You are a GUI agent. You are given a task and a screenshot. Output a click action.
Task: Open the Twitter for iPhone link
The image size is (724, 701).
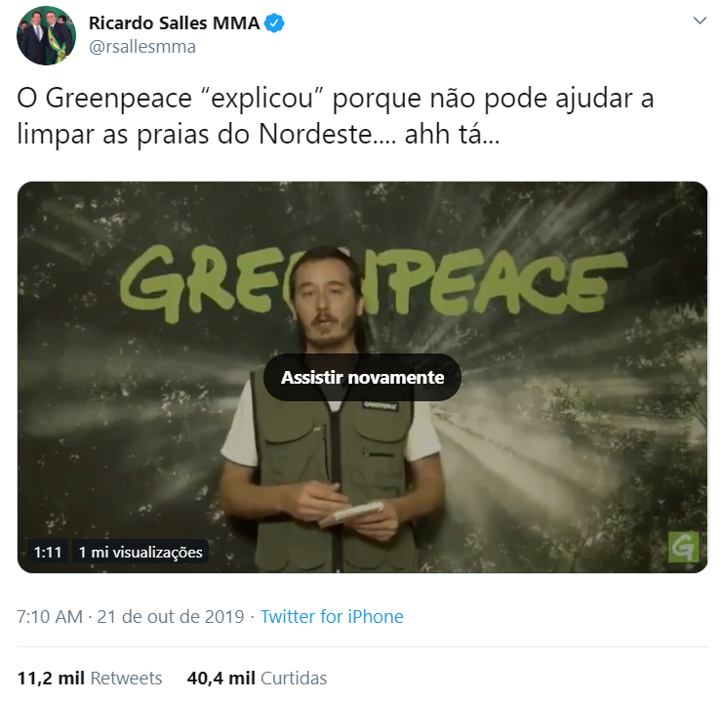332,616
